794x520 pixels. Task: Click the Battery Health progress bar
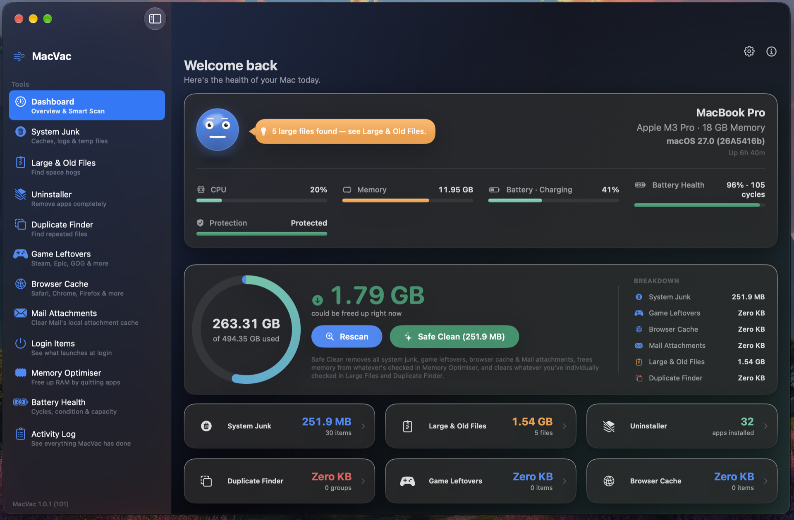point(699,205)
